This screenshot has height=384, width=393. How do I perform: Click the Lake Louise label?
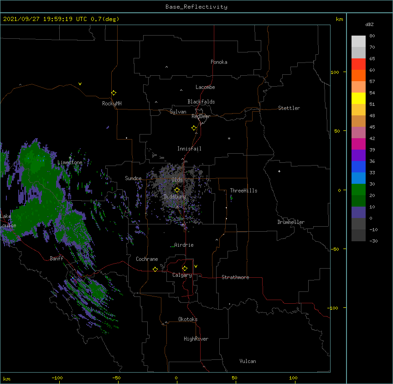coord(7,221)
